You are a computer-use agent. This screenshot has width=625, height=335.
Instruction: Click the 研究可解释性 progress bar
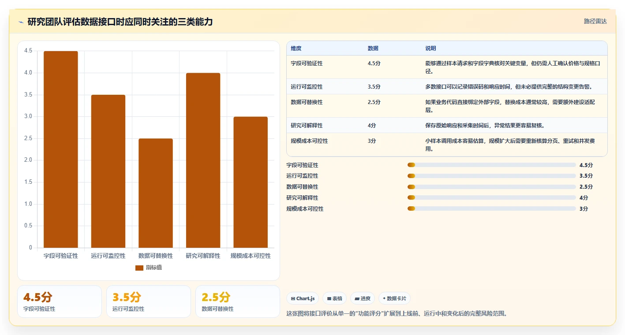[x=492, y=197]
